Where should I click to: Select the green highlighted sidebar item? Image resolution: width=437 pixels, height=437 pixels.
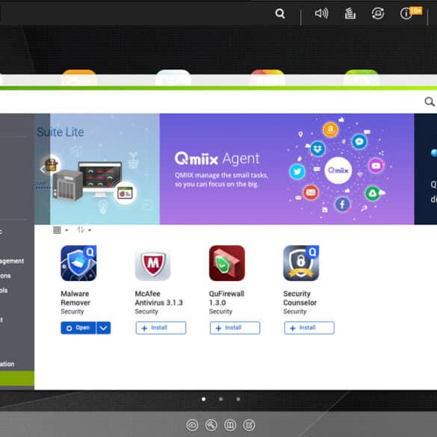click(x=17, y=378)
